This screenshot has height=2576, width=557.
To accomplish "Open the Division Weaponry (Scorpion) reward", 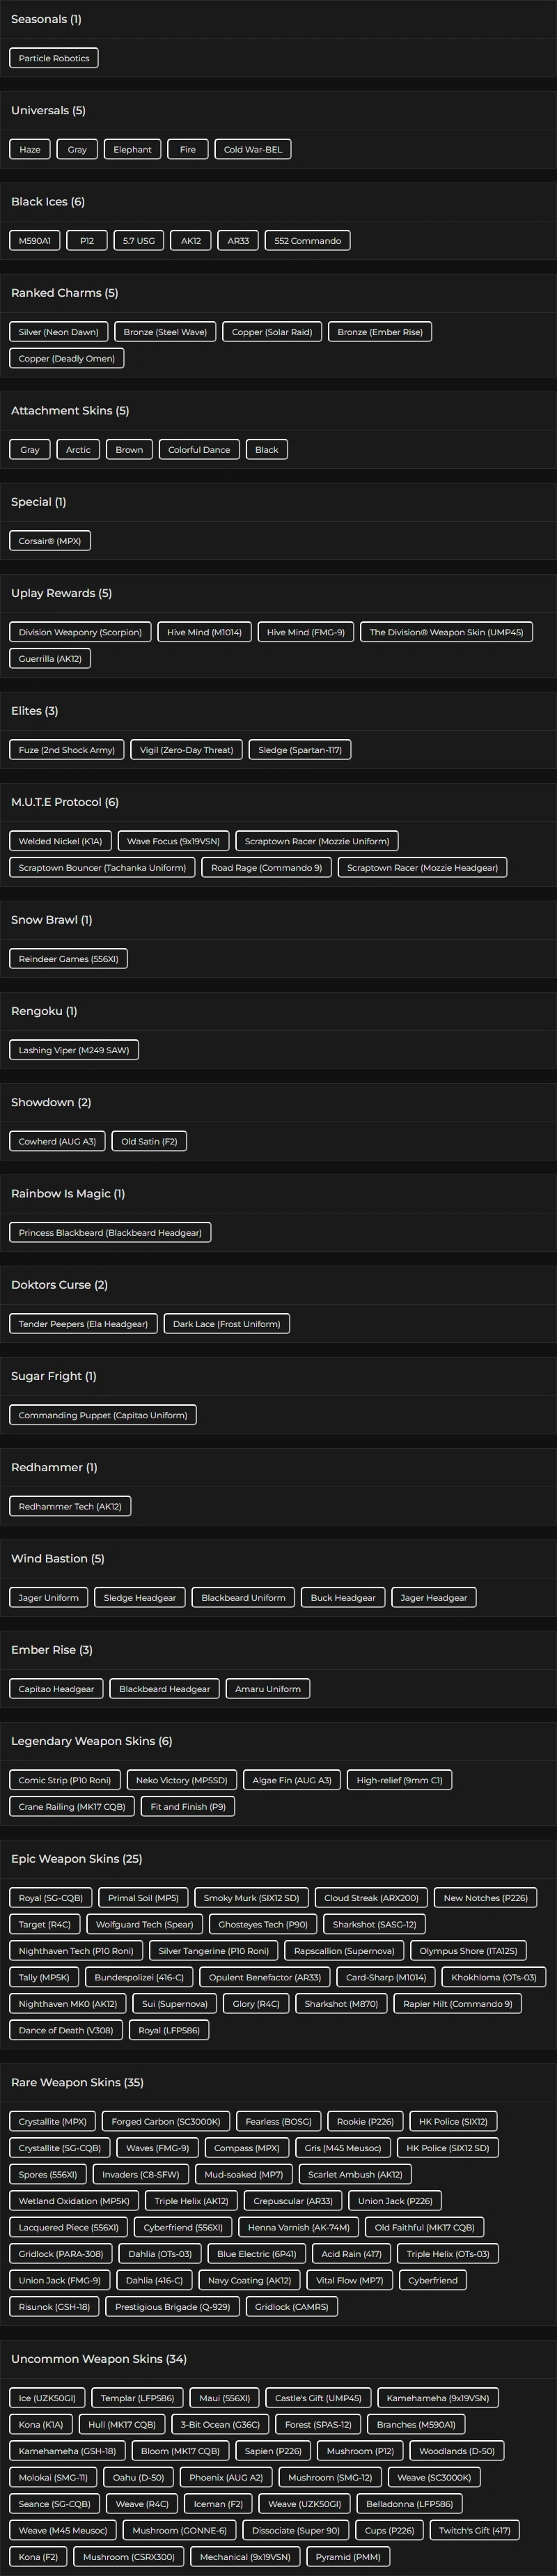I will point(80,632).
